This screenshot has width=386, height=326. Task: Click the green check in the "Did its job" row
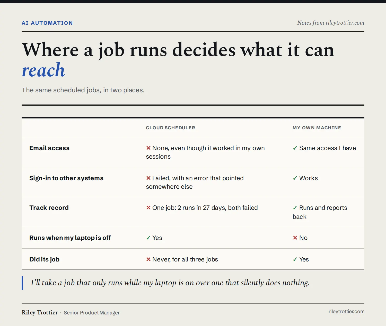pyautogui.click(x=295, y=259)
